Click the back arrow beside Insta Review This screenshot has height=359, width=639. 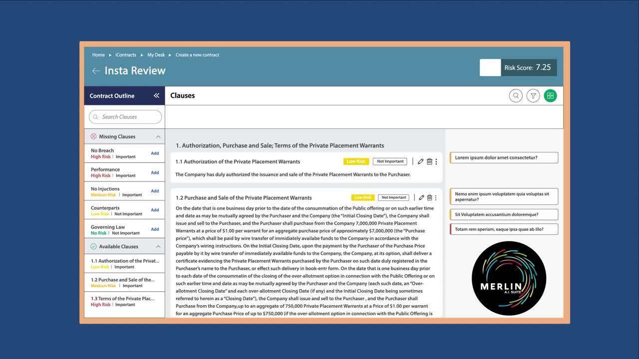tap(96, 71)
